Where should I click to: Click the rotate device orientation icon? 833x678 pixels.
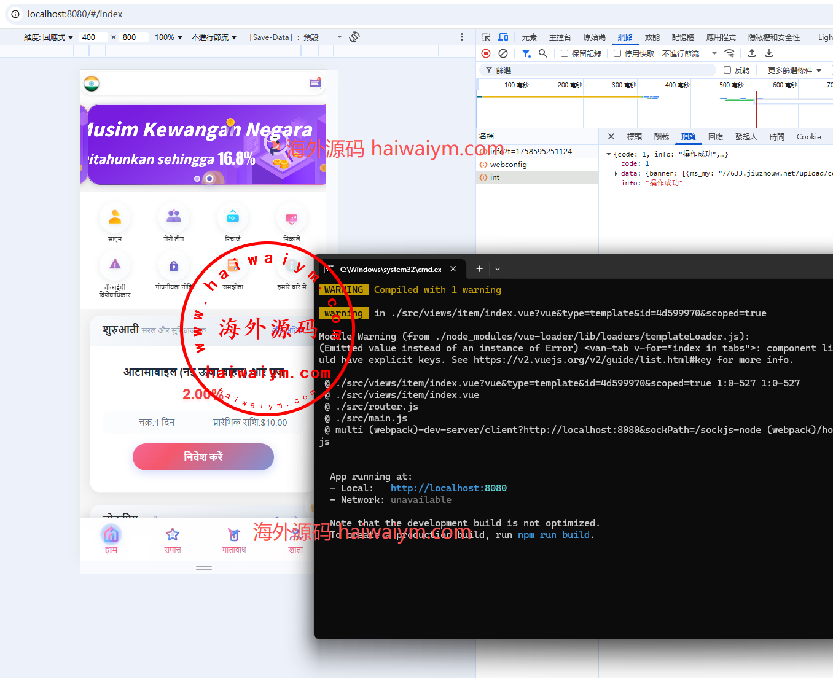(354, 37)
